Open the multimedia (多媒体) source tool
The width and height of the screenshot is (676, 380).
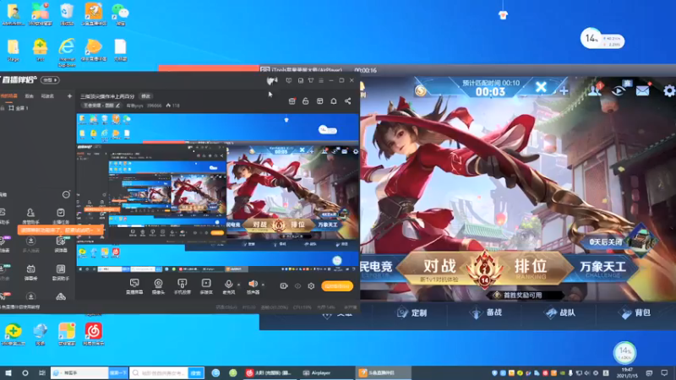pyautogui.click(x=206, y=286)
